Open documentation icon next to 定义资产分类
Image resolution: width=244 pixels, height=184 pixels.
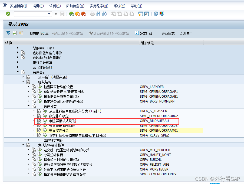click(39, 130)
